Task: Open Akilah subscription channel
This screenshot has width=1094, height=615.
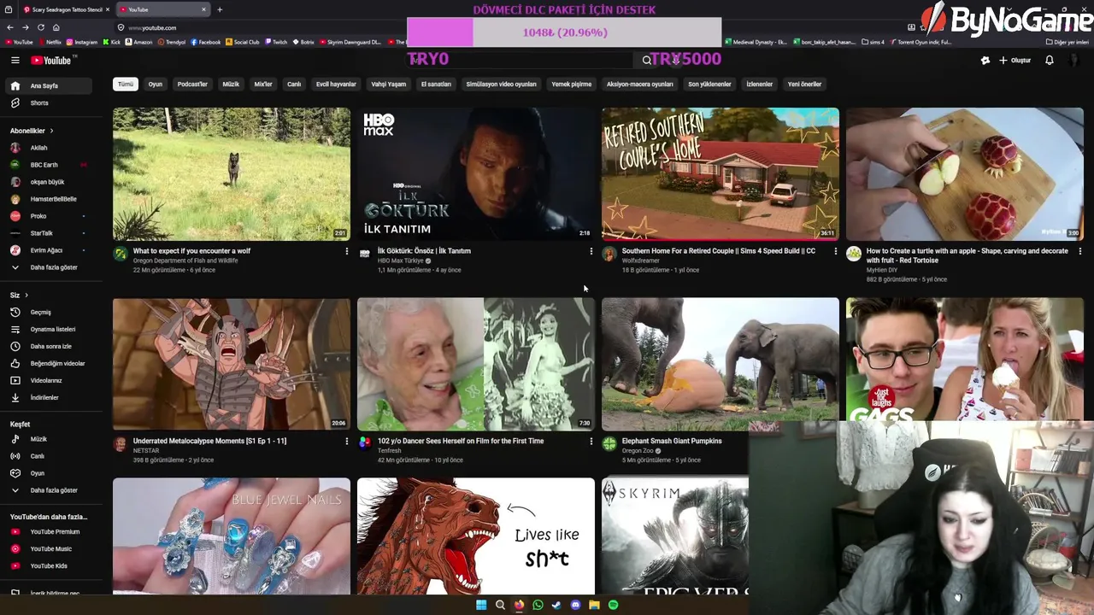Action: (x=47, y=148)
